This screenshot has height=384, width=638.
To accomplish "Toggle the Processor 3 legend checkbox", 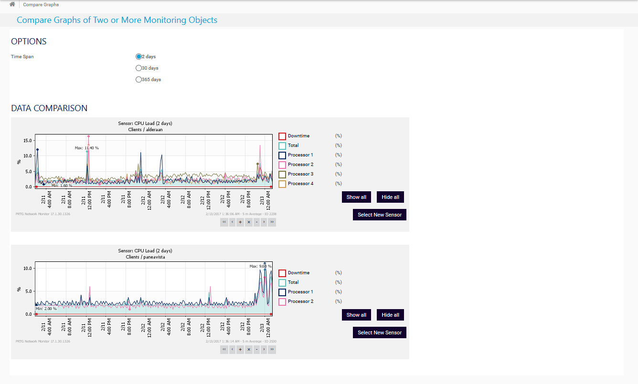I will [x=283, y=174].
